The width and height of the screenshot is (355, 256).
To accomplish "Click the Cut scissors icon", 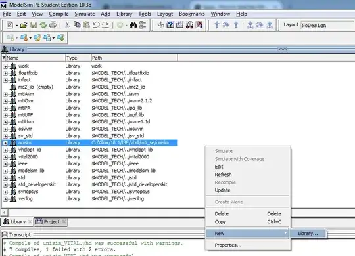I will 67,25.
